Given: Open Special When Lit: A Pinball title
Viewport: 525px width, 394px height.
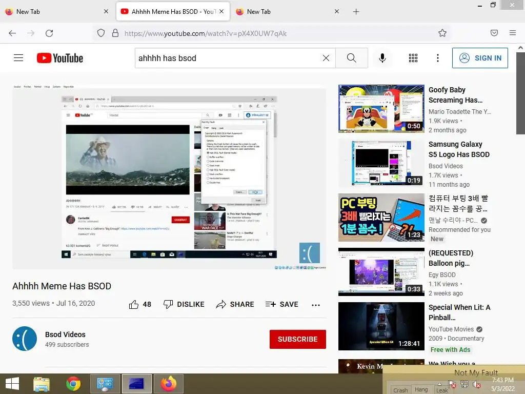Looking at the screenshot, I should click(x=459, y=312).
